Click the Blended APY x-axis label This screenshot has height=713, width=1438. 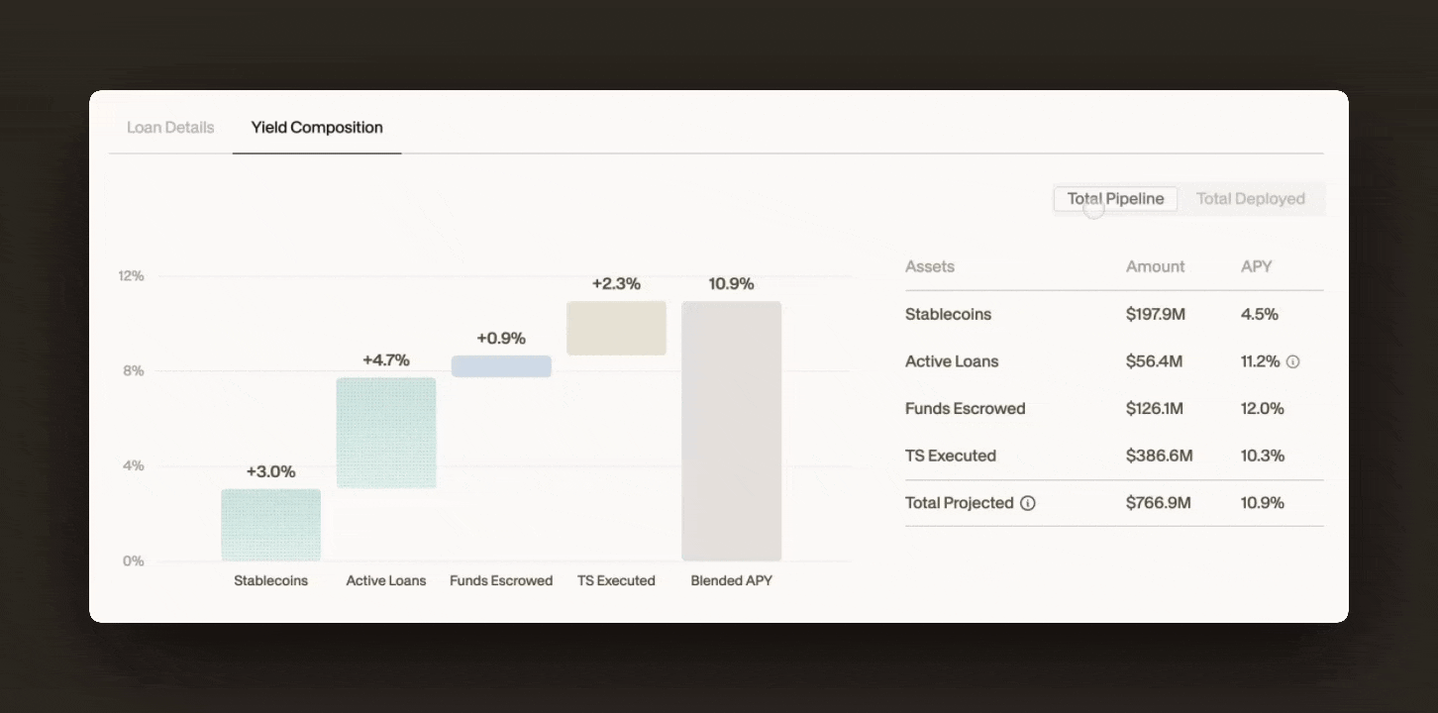pyautogui.click(x=732, y=581)
